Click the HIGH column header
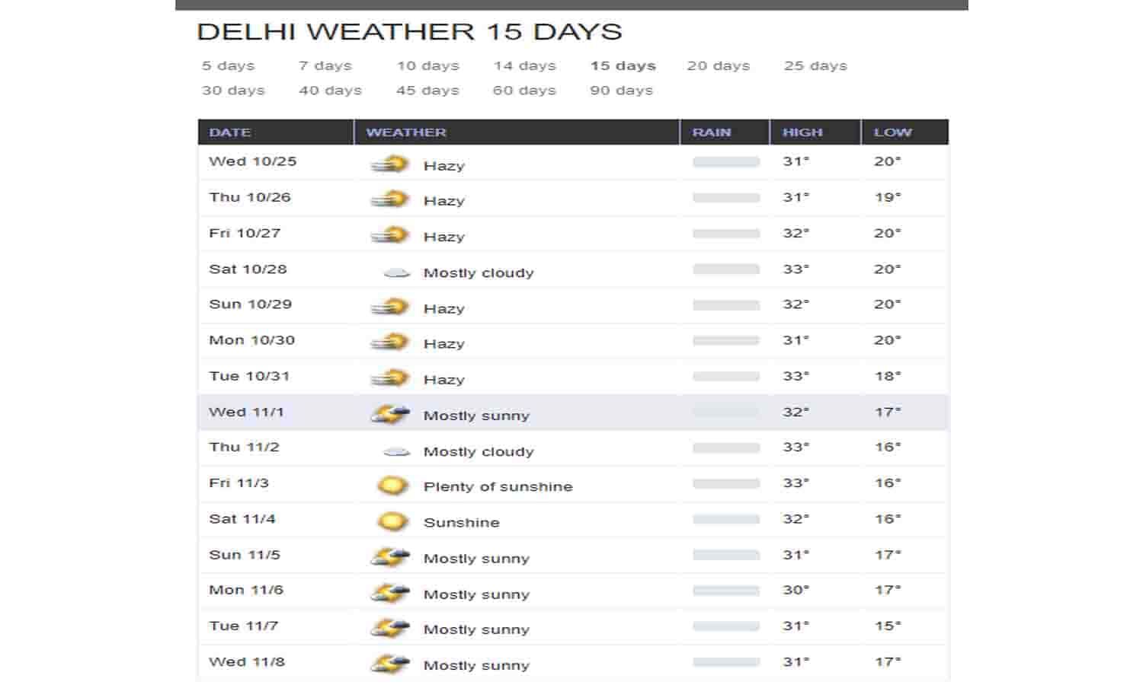The image size is (1143, 685). 801,132
